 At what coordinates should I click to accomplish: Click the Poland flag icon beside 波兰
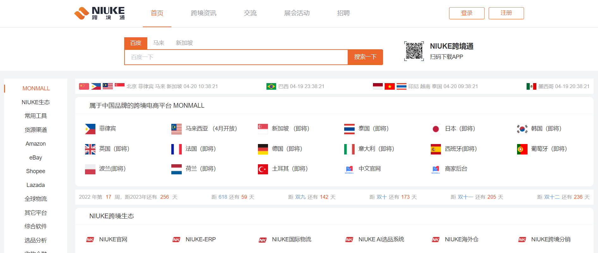[90, 169]
